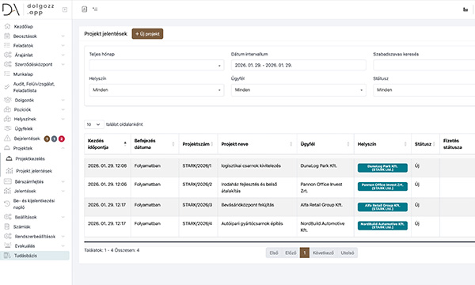
Task: Open the Projektkezelés submenu item
Action: click(x=30, y=158)
